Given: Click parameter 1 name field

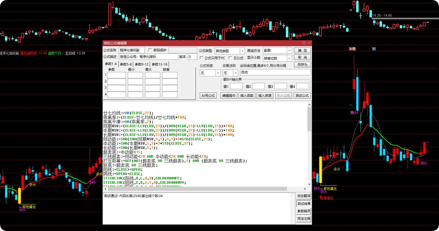Looking at the screenshot, I should (x=117, y=75).
